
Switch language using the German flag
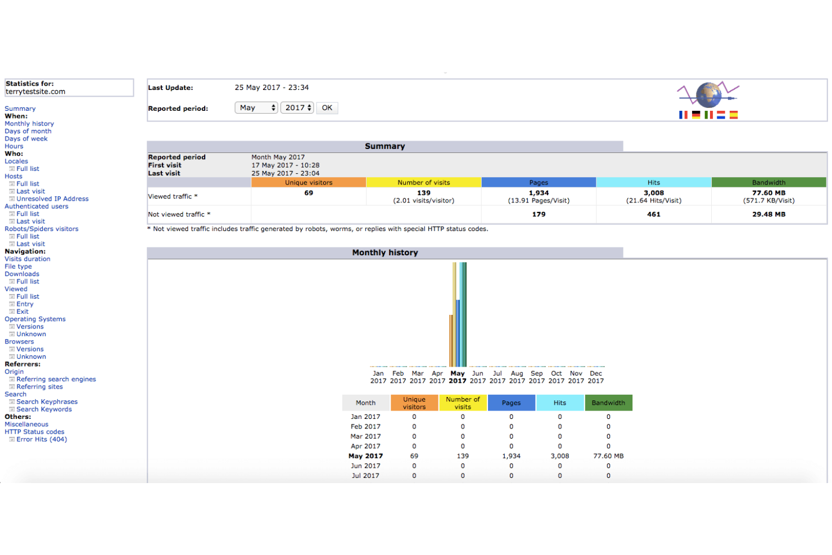point(696,115)
